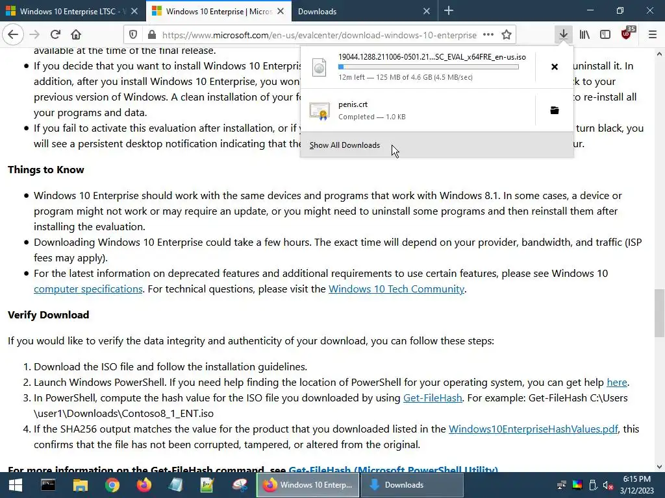The image size is (665, 498).
Task: Open the Get-FileHash documentation link
Action: pyautogui.click(x=433, y=398)
